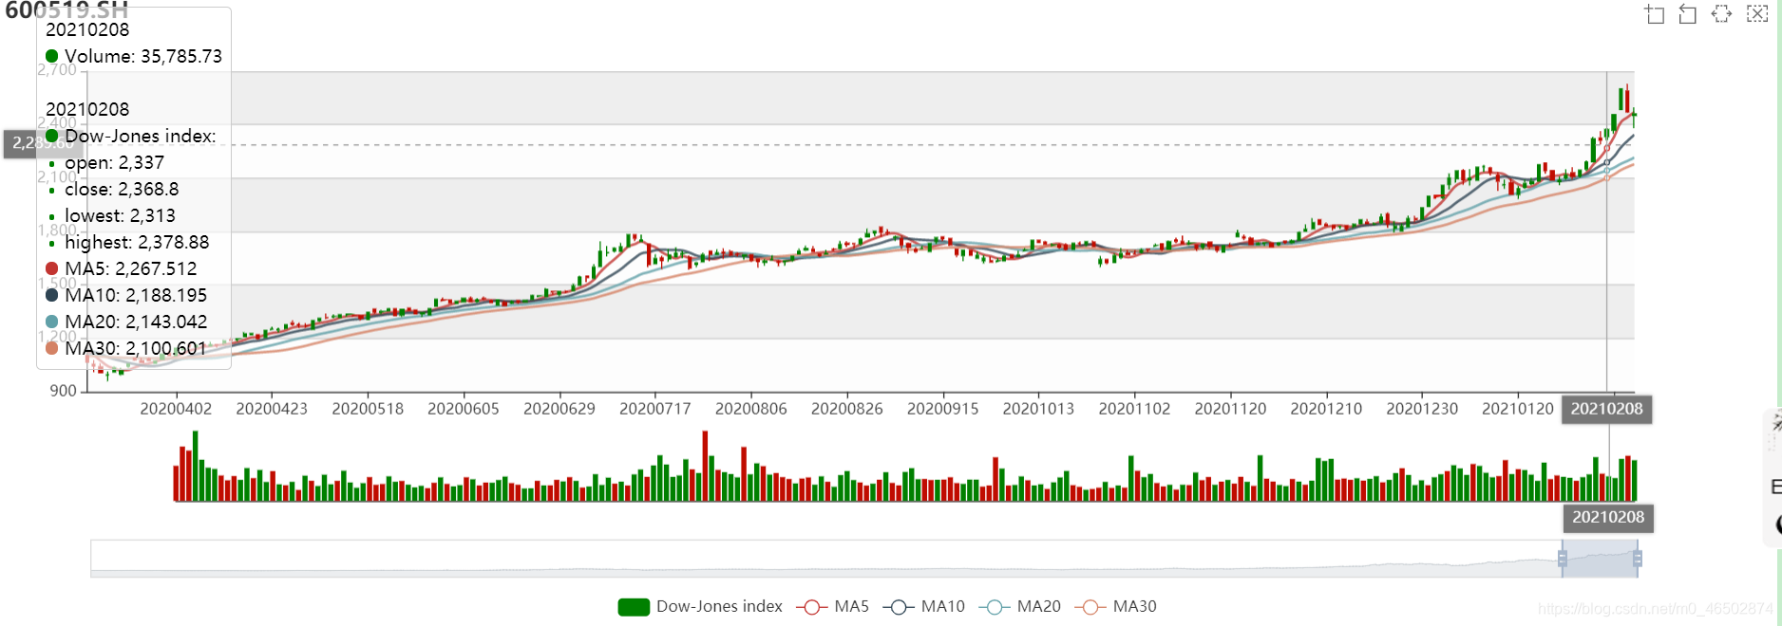Click the tooltip line MA5: 2,267.512
1782x626 pixels.
pyautogui.click(x=122, y=268)
